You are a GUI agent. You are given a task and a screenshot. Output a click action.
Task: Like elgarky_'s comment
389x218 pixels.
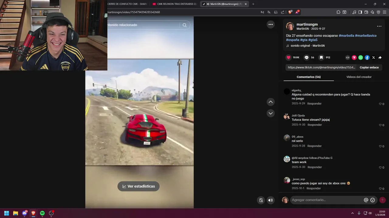pyautogui.click(x=380, y=104)
